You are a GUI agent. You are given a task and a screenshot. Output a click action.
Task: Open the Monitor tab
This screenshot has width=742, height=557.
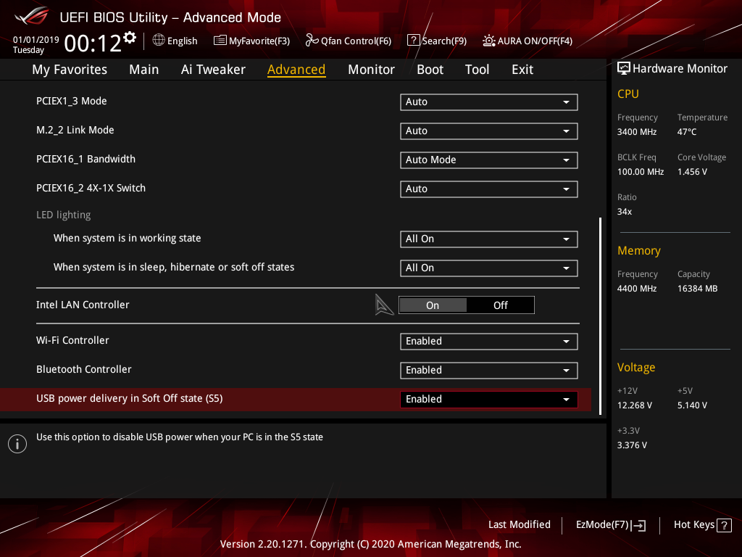pos(371,70)
